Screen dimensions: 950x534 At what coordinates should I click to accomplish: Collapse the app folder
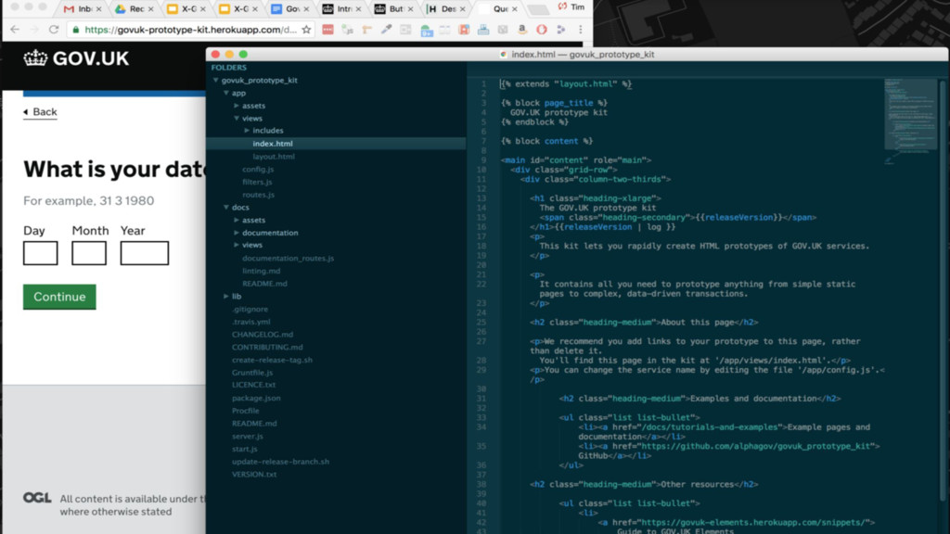click(226, 93)
